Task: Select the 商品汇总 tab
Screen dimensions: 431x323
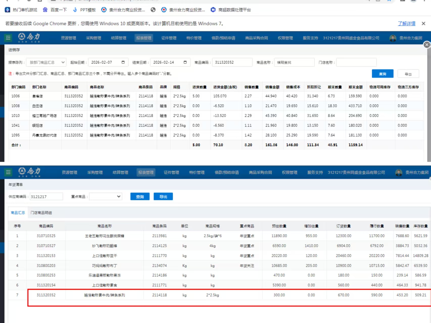Action: pos(18,213)
